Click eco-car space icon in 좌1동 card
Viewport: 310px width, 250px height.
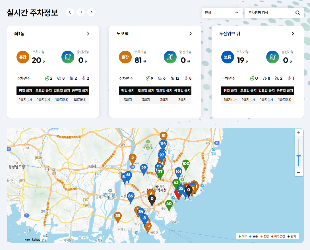(47, 78)
